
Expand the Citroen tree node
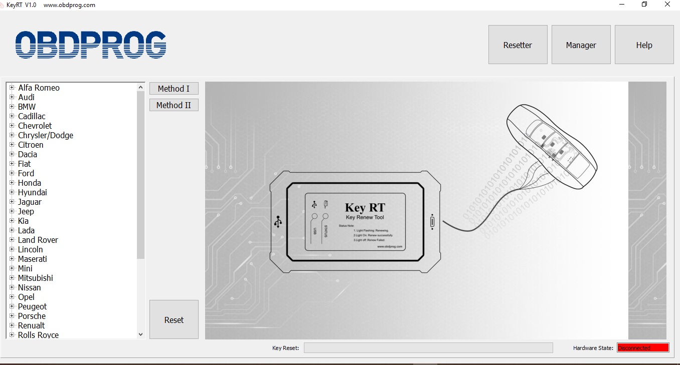[x=12, y=145]
